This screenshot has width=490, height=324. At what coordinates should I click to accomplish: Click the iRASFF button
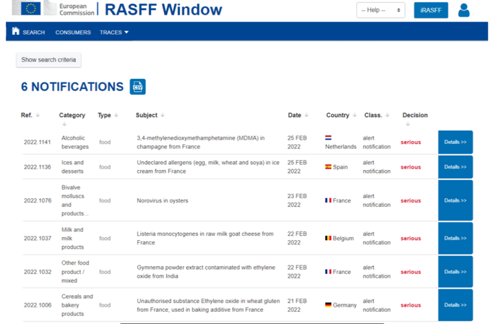tap(431, 10)
